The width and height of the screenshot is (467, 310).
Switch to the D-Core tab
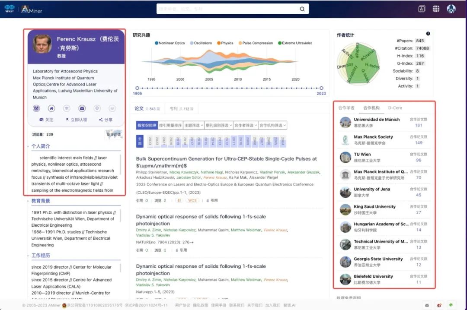pyautogui.click(x=395, y=108)
